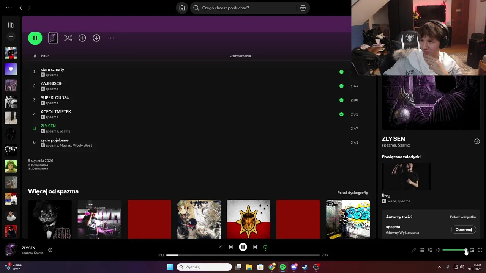This screenshot has height=273, width=486.
Task: Open the black cat album cover thumbnail
Action: point(50,220)
